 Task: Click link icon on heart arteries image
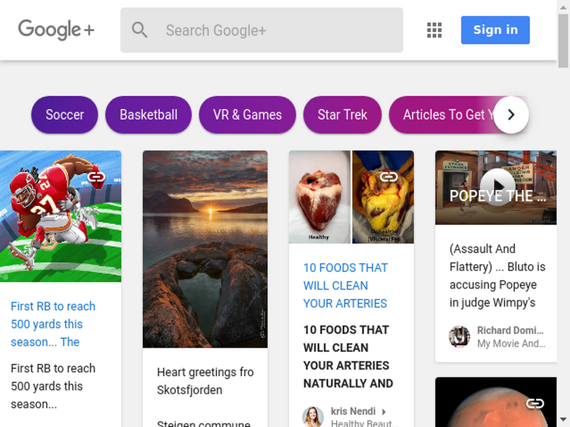(x=389, y=177)
